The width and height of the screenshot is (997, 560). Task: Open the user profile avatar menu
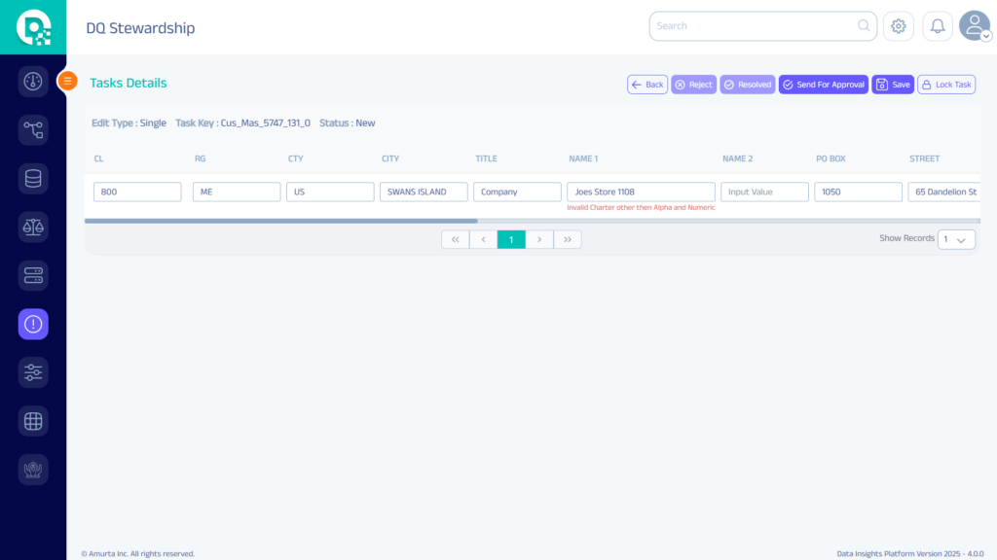[x=974, y=26]
